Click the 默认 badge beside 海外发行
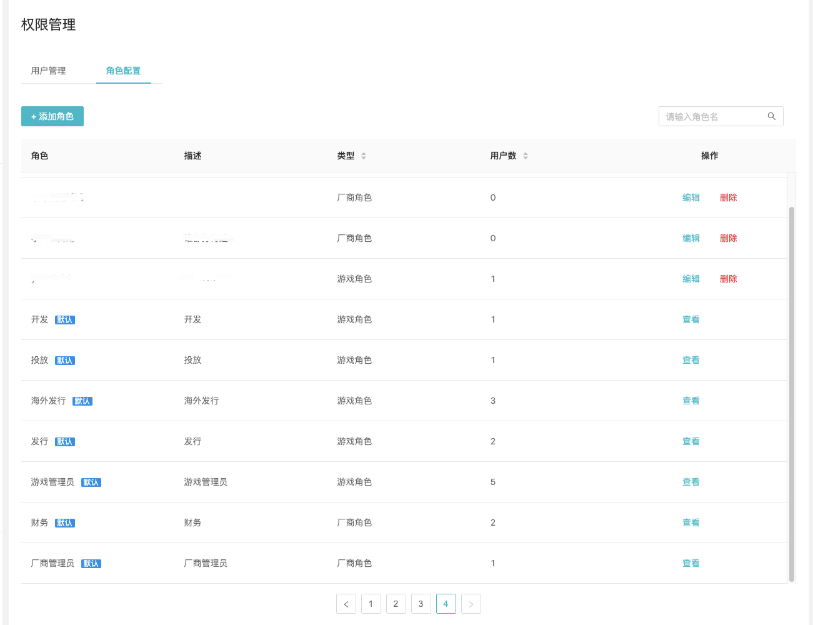The width and height of the screenshot is (813, 625). tap(82, 401)
